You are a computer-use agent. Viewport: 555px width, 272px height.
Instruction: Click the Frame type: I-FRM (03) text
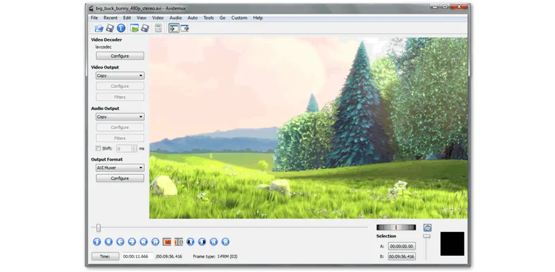pos(215,256)
